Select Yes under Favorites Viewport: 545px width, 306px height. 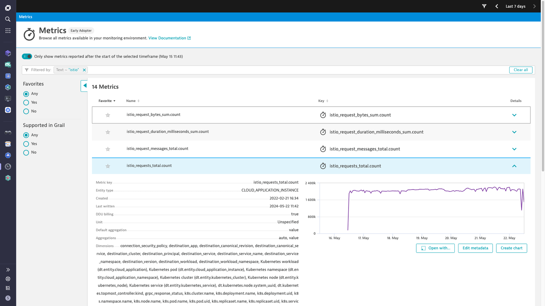(26, 102)
